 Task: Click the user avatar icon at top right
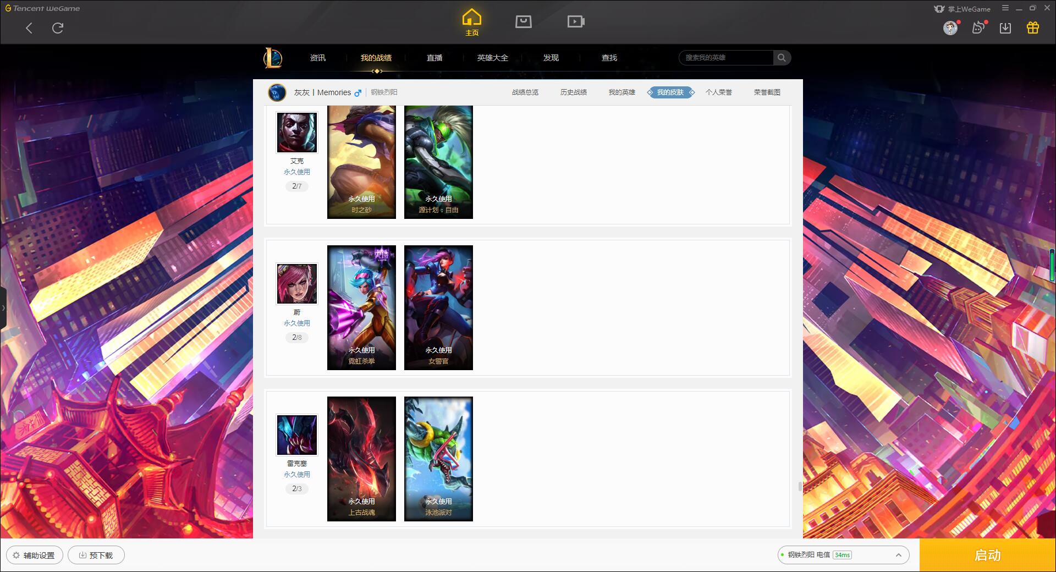point(950,28)
